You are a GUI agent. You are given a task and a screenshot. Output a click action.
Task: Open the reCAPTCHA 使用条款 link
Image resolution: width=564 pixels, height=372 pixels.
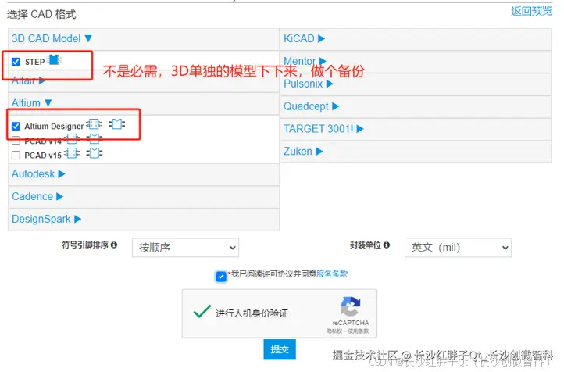[x=358, y=331]
